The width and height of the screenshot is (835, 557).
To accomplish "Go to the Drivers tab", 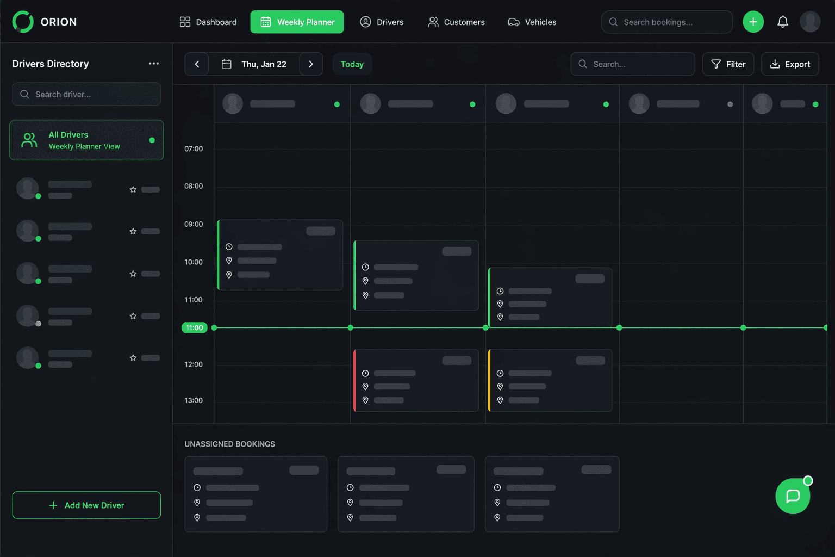I will (x=382, y=22).
